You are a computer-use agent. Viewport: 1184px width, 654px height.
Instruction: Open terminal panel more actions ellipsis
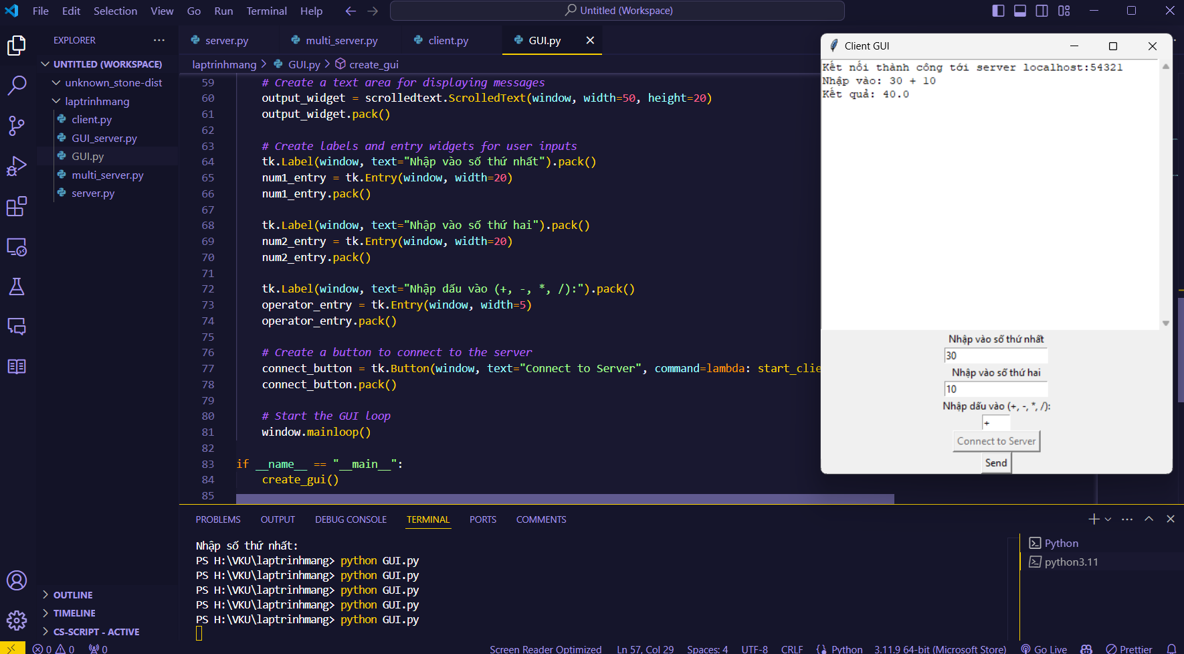[1127, 519]
